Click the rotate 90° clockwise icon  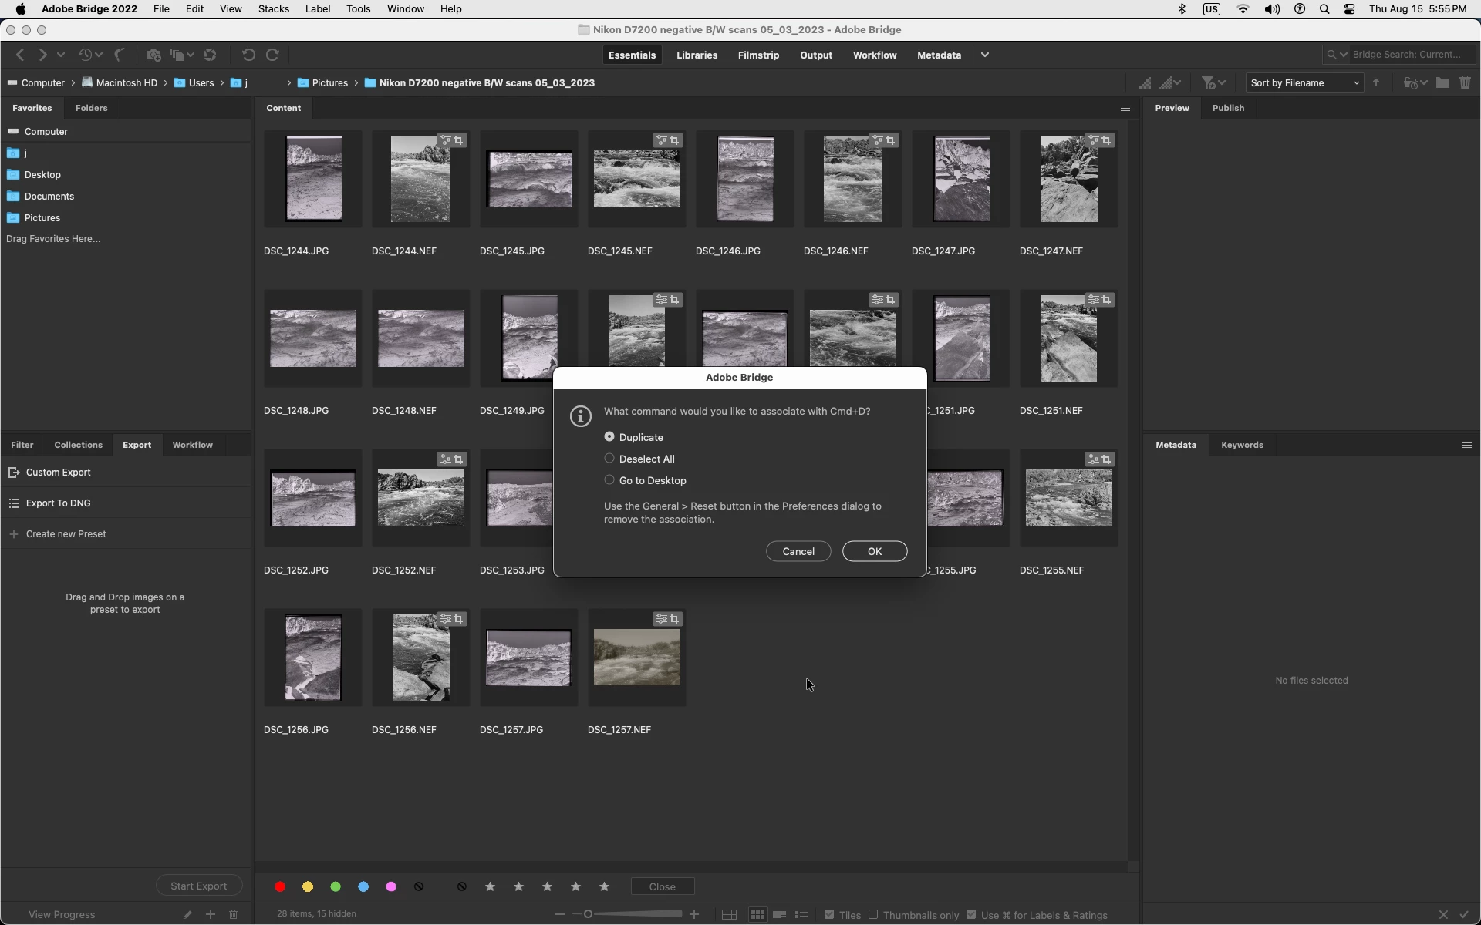(x=272, y=55)
